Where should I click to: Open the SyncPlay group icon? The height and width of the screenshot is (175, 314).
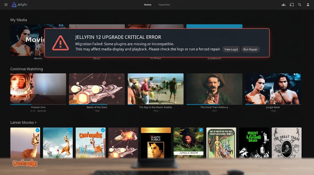pyautogui.click(x=283, y=5)
